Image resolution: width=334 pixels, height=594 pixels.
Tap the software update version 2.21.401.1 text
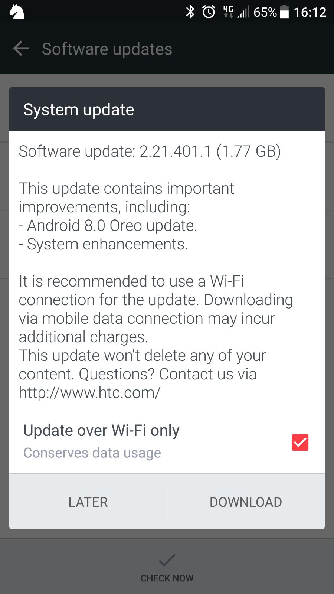click(175, 151)
